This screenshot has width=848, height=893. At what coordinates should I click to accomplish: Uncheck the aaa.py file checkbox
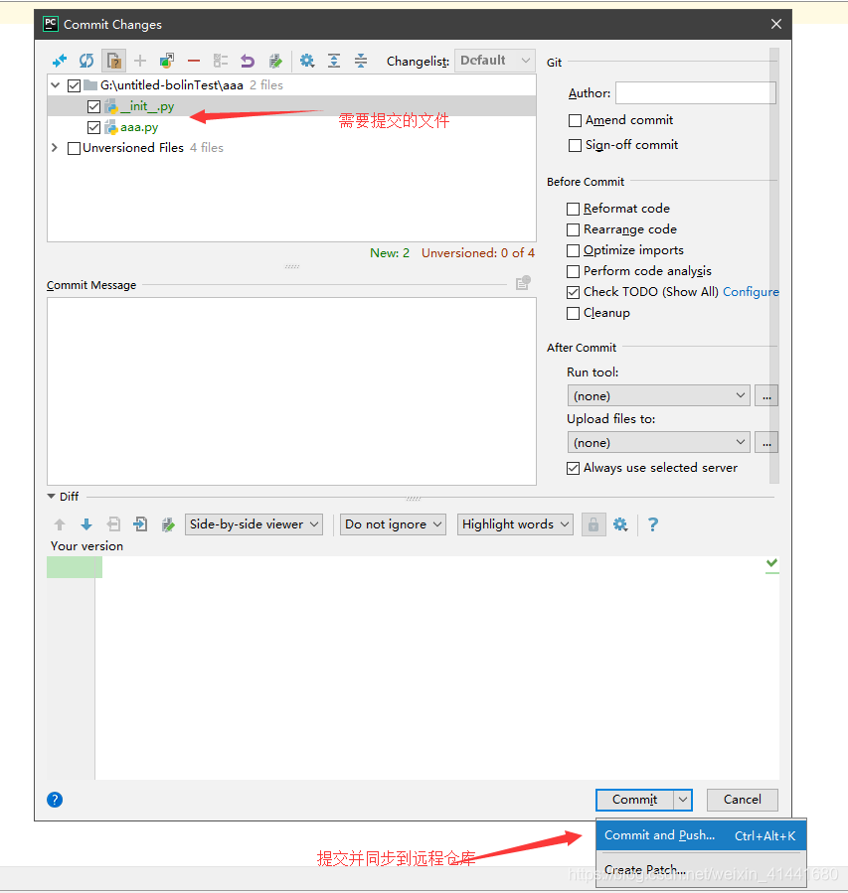point(94,127)
